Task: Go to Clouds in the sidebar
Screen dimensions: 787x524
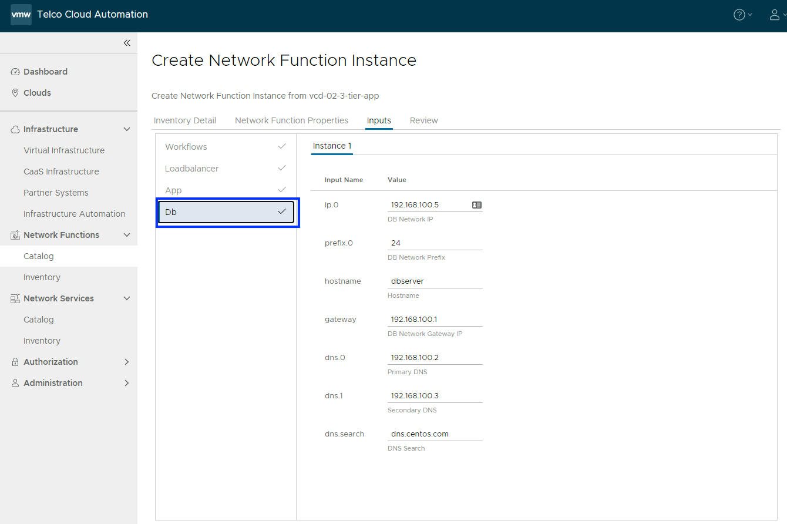Action: pos(37,93)
